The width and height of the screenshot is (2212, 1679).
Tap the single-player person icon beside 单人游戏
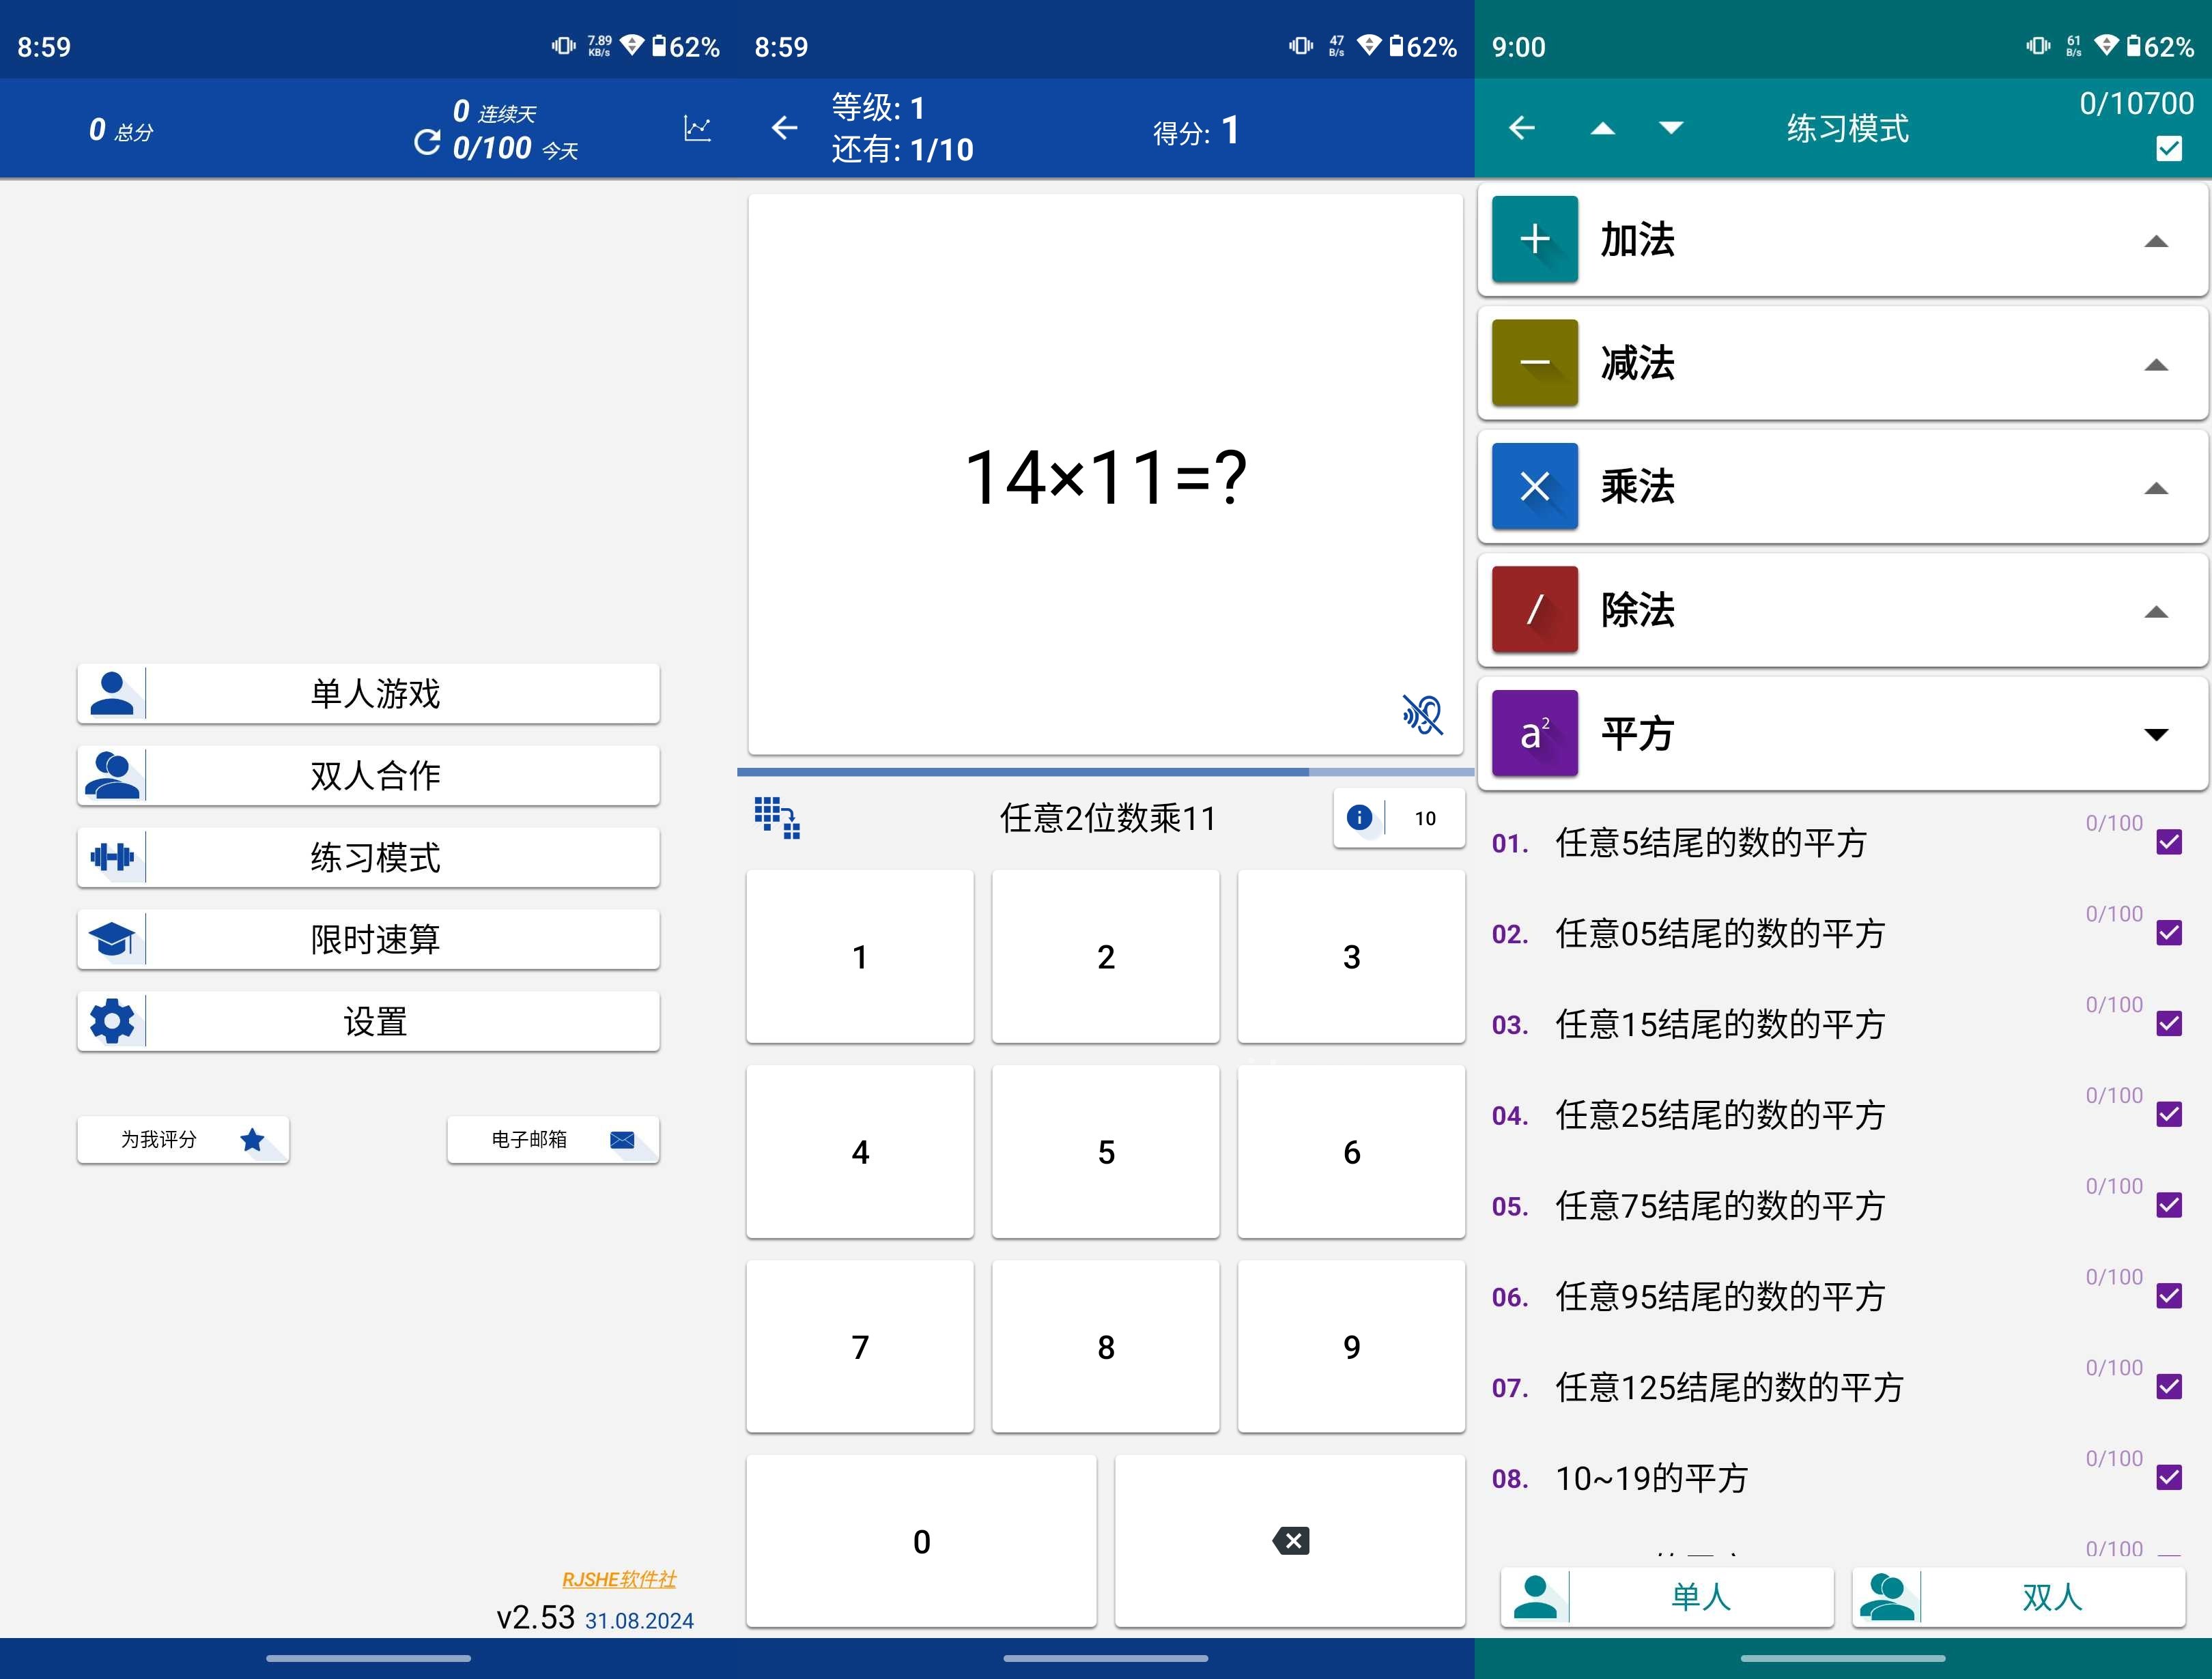112,693
